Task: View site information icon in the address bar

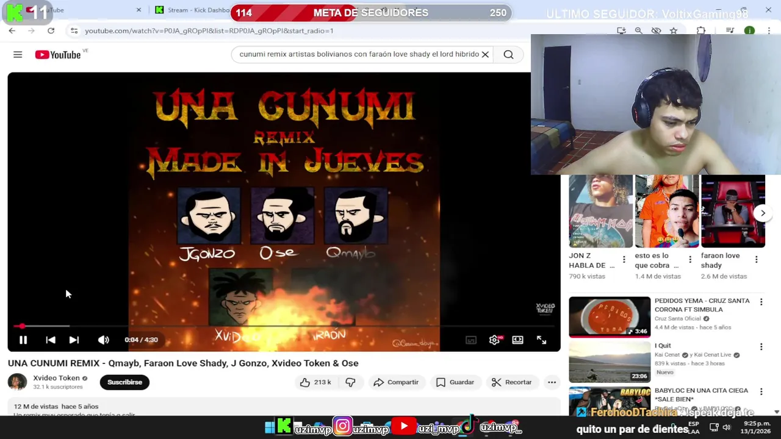Action: coord(74,30)
